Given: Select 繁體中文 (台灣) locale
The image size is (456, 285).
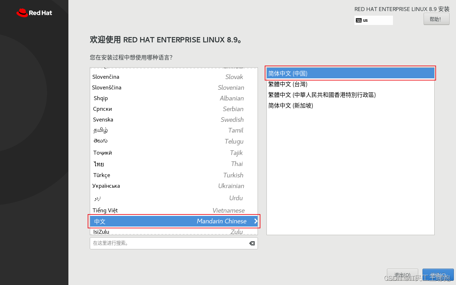Looking at the screenshot, I should pos(351,84).
